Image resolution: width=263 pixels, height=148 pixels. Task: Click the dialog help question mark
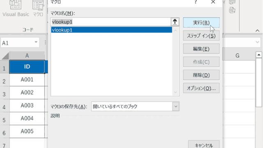point(196,2)
